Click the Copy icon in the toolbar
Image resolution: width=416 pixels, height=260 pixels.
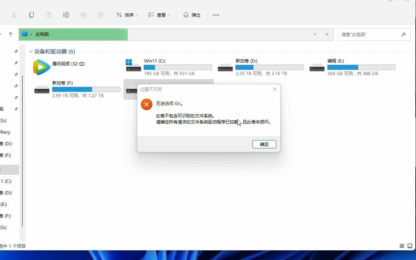click(x=31, y=15)
